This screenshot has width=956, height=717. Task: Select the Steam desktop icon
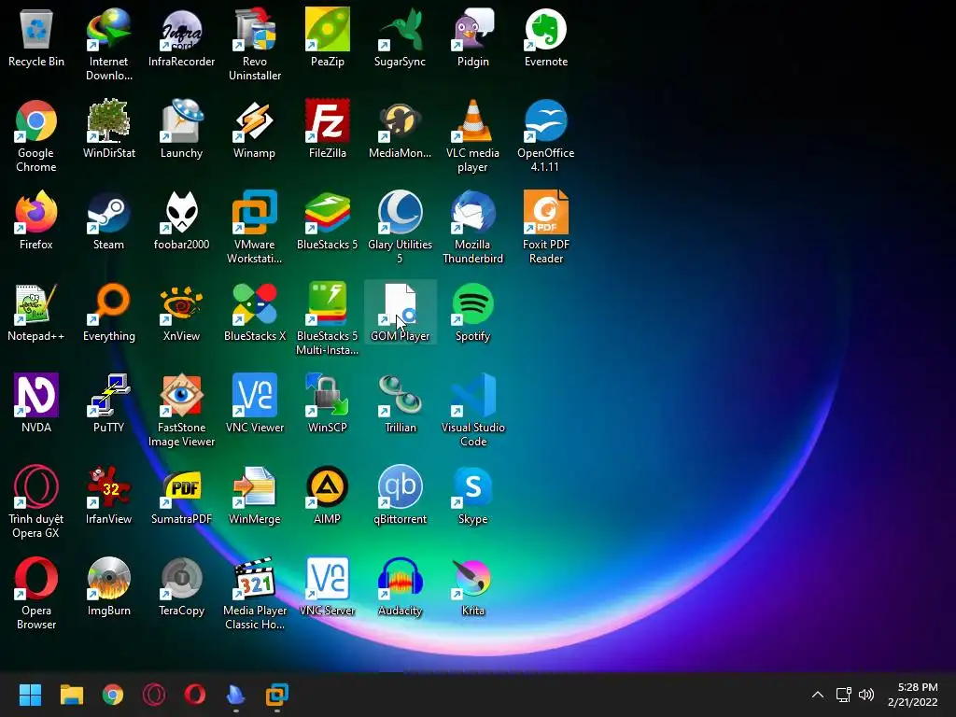pyautogui.click(x=108, y=212)
